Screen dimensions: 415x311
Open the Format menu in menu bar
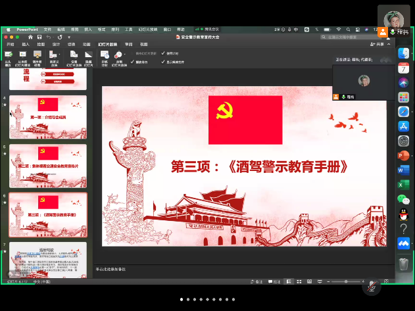(x=101, y=30)
